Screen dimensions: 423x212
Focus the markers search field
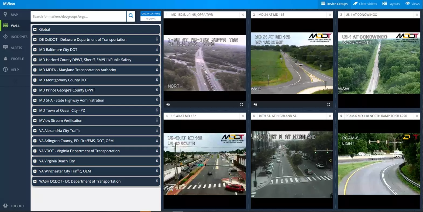tap(78, 16)
